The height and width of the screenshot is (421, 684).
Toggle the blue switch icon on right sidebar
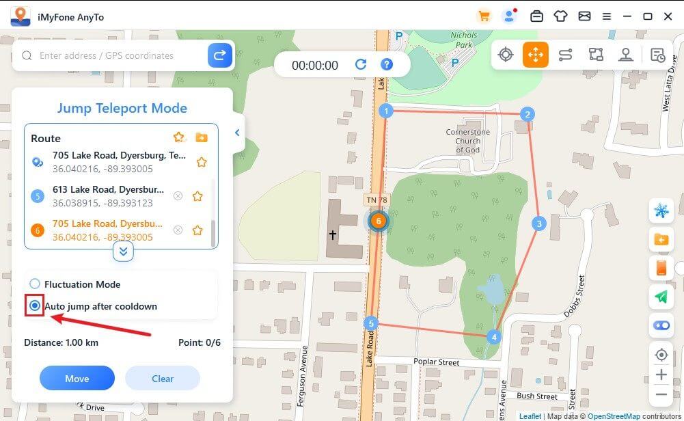point(661,325)
